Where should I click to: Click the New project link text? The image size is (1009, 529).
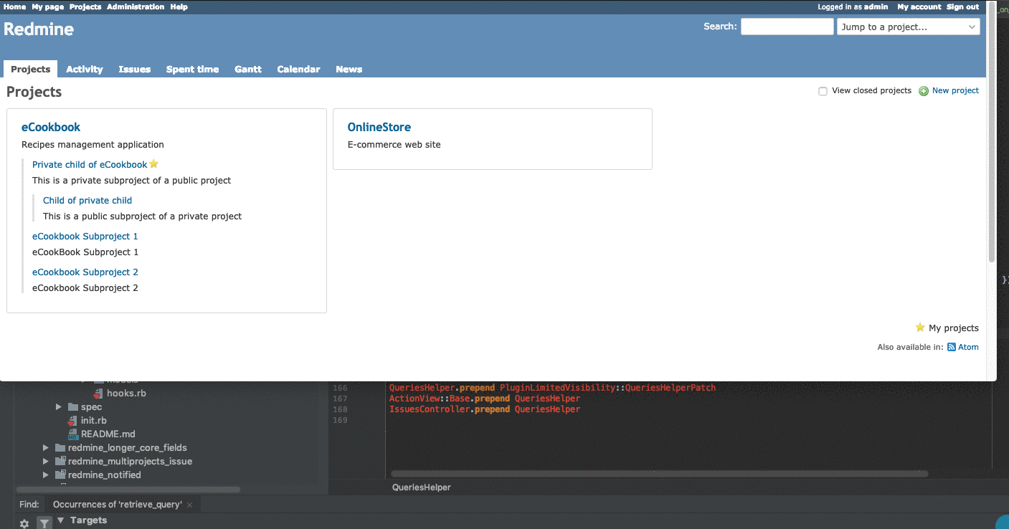955,91
